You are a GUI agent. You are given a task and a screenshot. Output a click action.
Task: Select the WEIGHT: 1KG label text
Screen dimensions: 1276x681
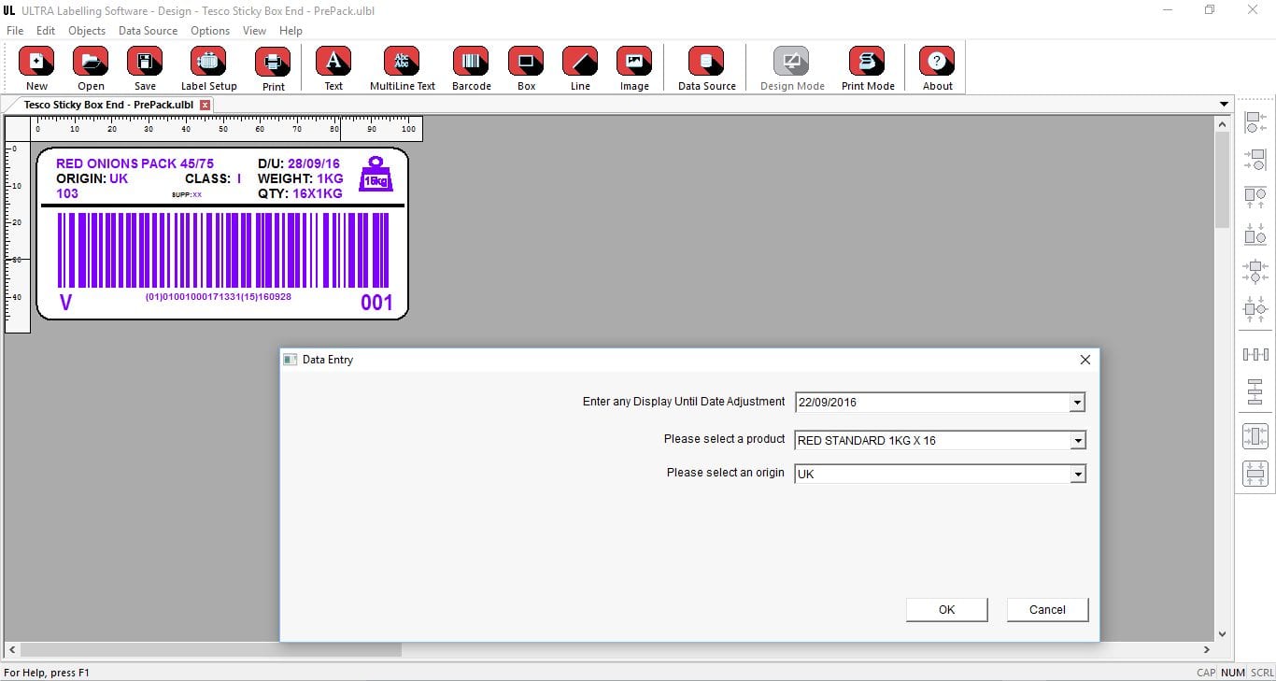tap(301, 178)
